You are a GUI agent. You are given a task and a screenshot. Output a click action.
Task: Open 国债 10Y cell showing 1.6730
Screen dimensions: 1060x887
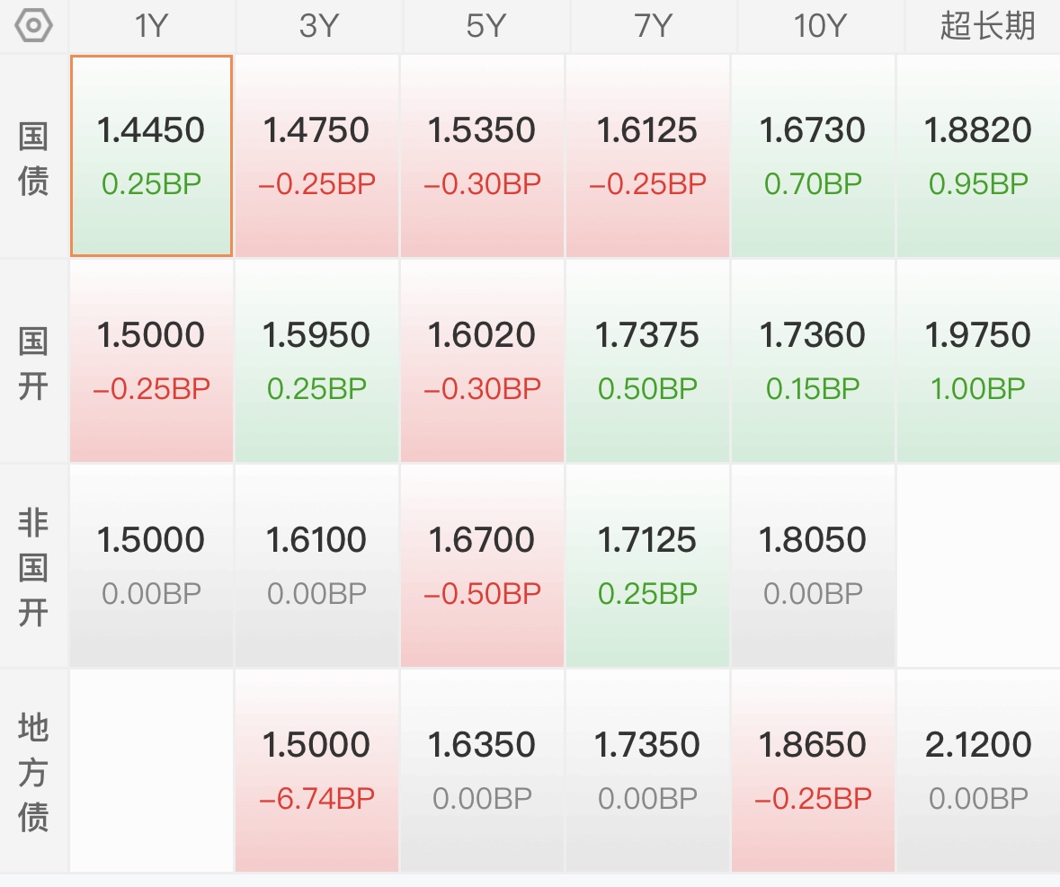(x=813, y=156)
